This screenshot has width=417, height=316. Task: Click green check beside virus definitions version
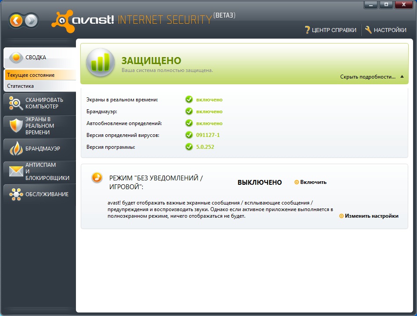point(189,135)
